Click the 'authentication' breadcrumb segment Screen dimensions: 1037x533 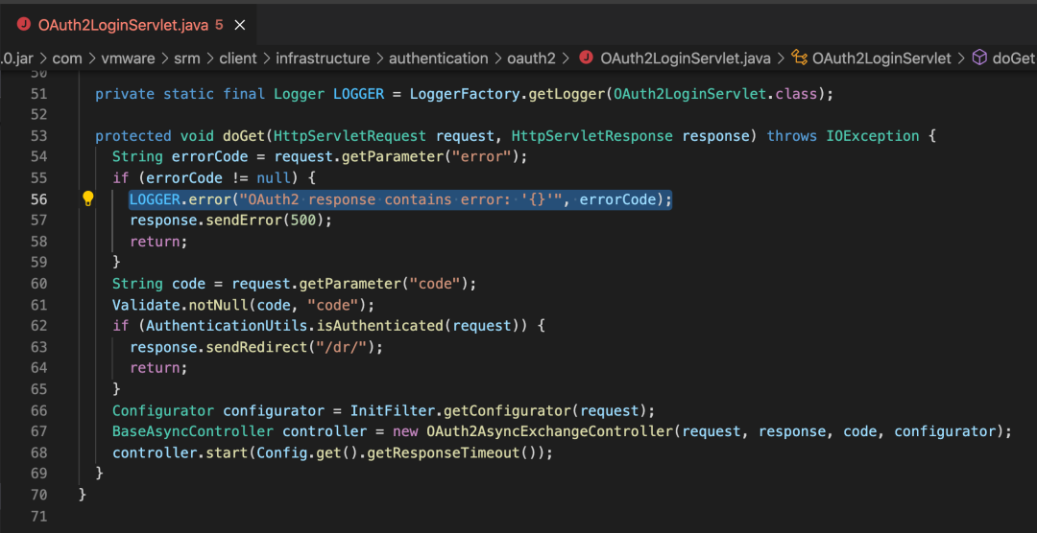click(438, 58)
